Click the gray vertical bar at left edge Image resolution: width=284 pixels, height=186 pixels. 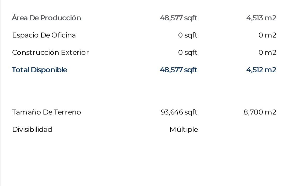click(x=1, y=93)
